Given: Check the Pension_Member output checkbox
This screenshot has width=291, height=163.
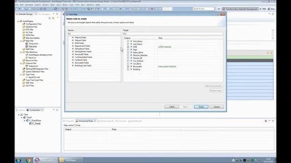Looking at the screenshot, I should tap(128, 55).
